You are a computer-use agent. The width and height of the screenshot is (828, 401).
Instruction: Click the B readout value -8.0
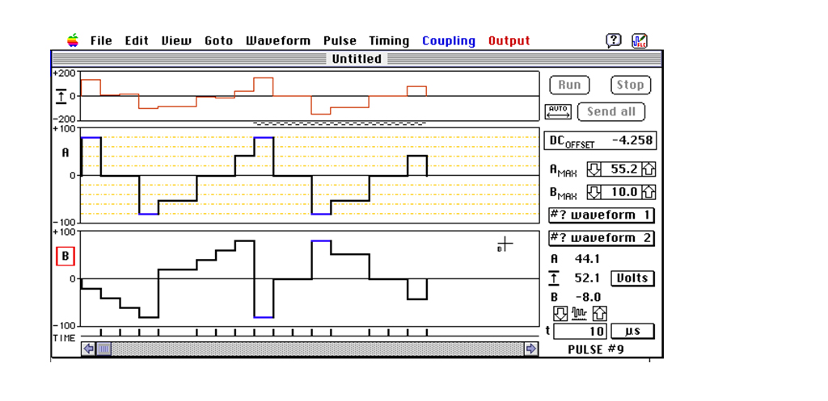click(587, 297)
